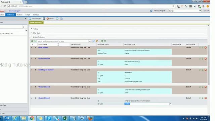Viewport: 215px width, 121px height.
Task: Sort by the Action Name column header
Action: click(x=53, y=44)
